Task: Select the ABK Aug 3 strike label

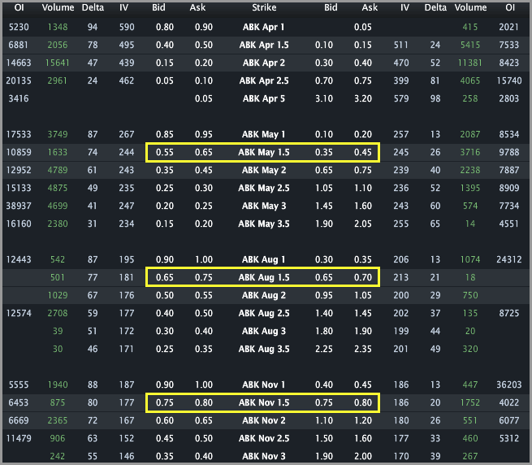Action: coord(264,331)
